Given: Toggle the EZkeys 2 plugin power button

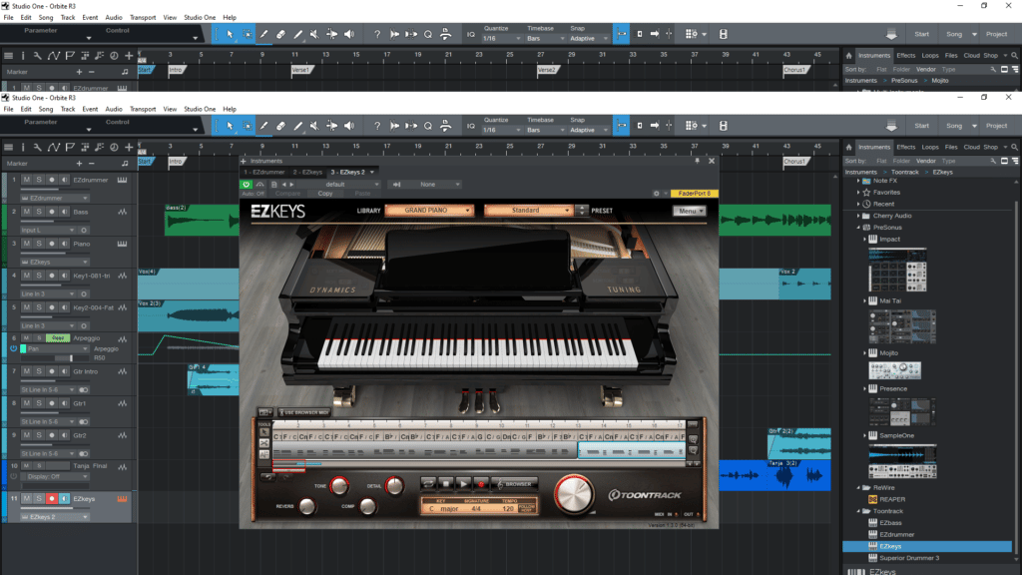Looking at the screenshot, I should click(x=247, y=185).
